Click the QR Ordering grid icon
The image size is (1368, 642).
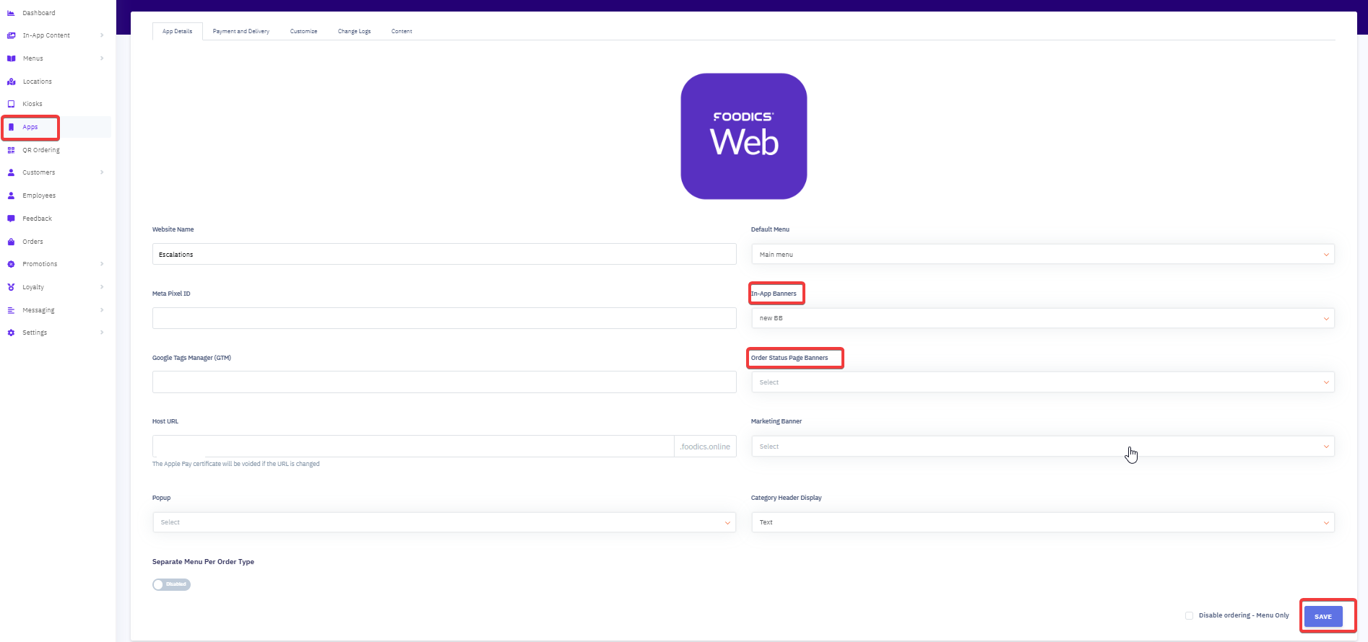click(11, 150)
